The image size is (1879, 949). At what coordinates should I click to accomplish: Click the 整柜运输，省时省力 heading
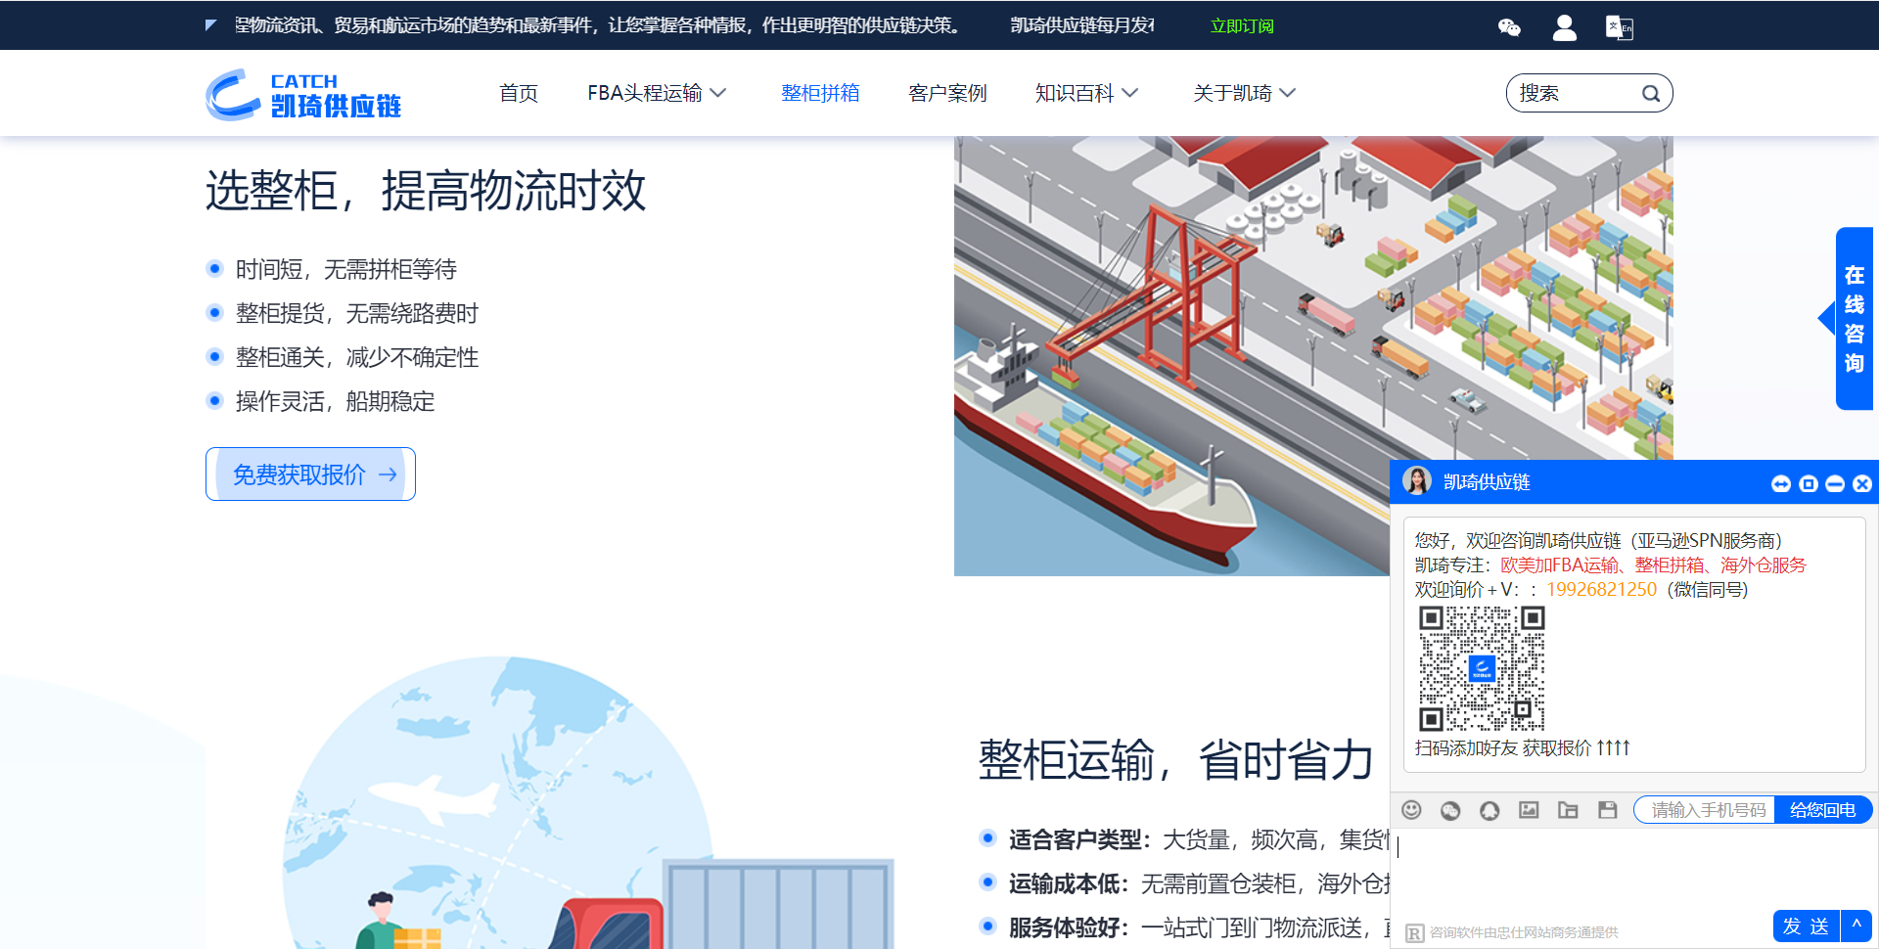tap(1176, 760)
